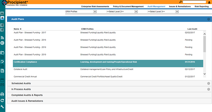Open the Risk Reporting menu
Viewport: 212px width, 112px height.
pyautogui.click(x=202, y=6)
